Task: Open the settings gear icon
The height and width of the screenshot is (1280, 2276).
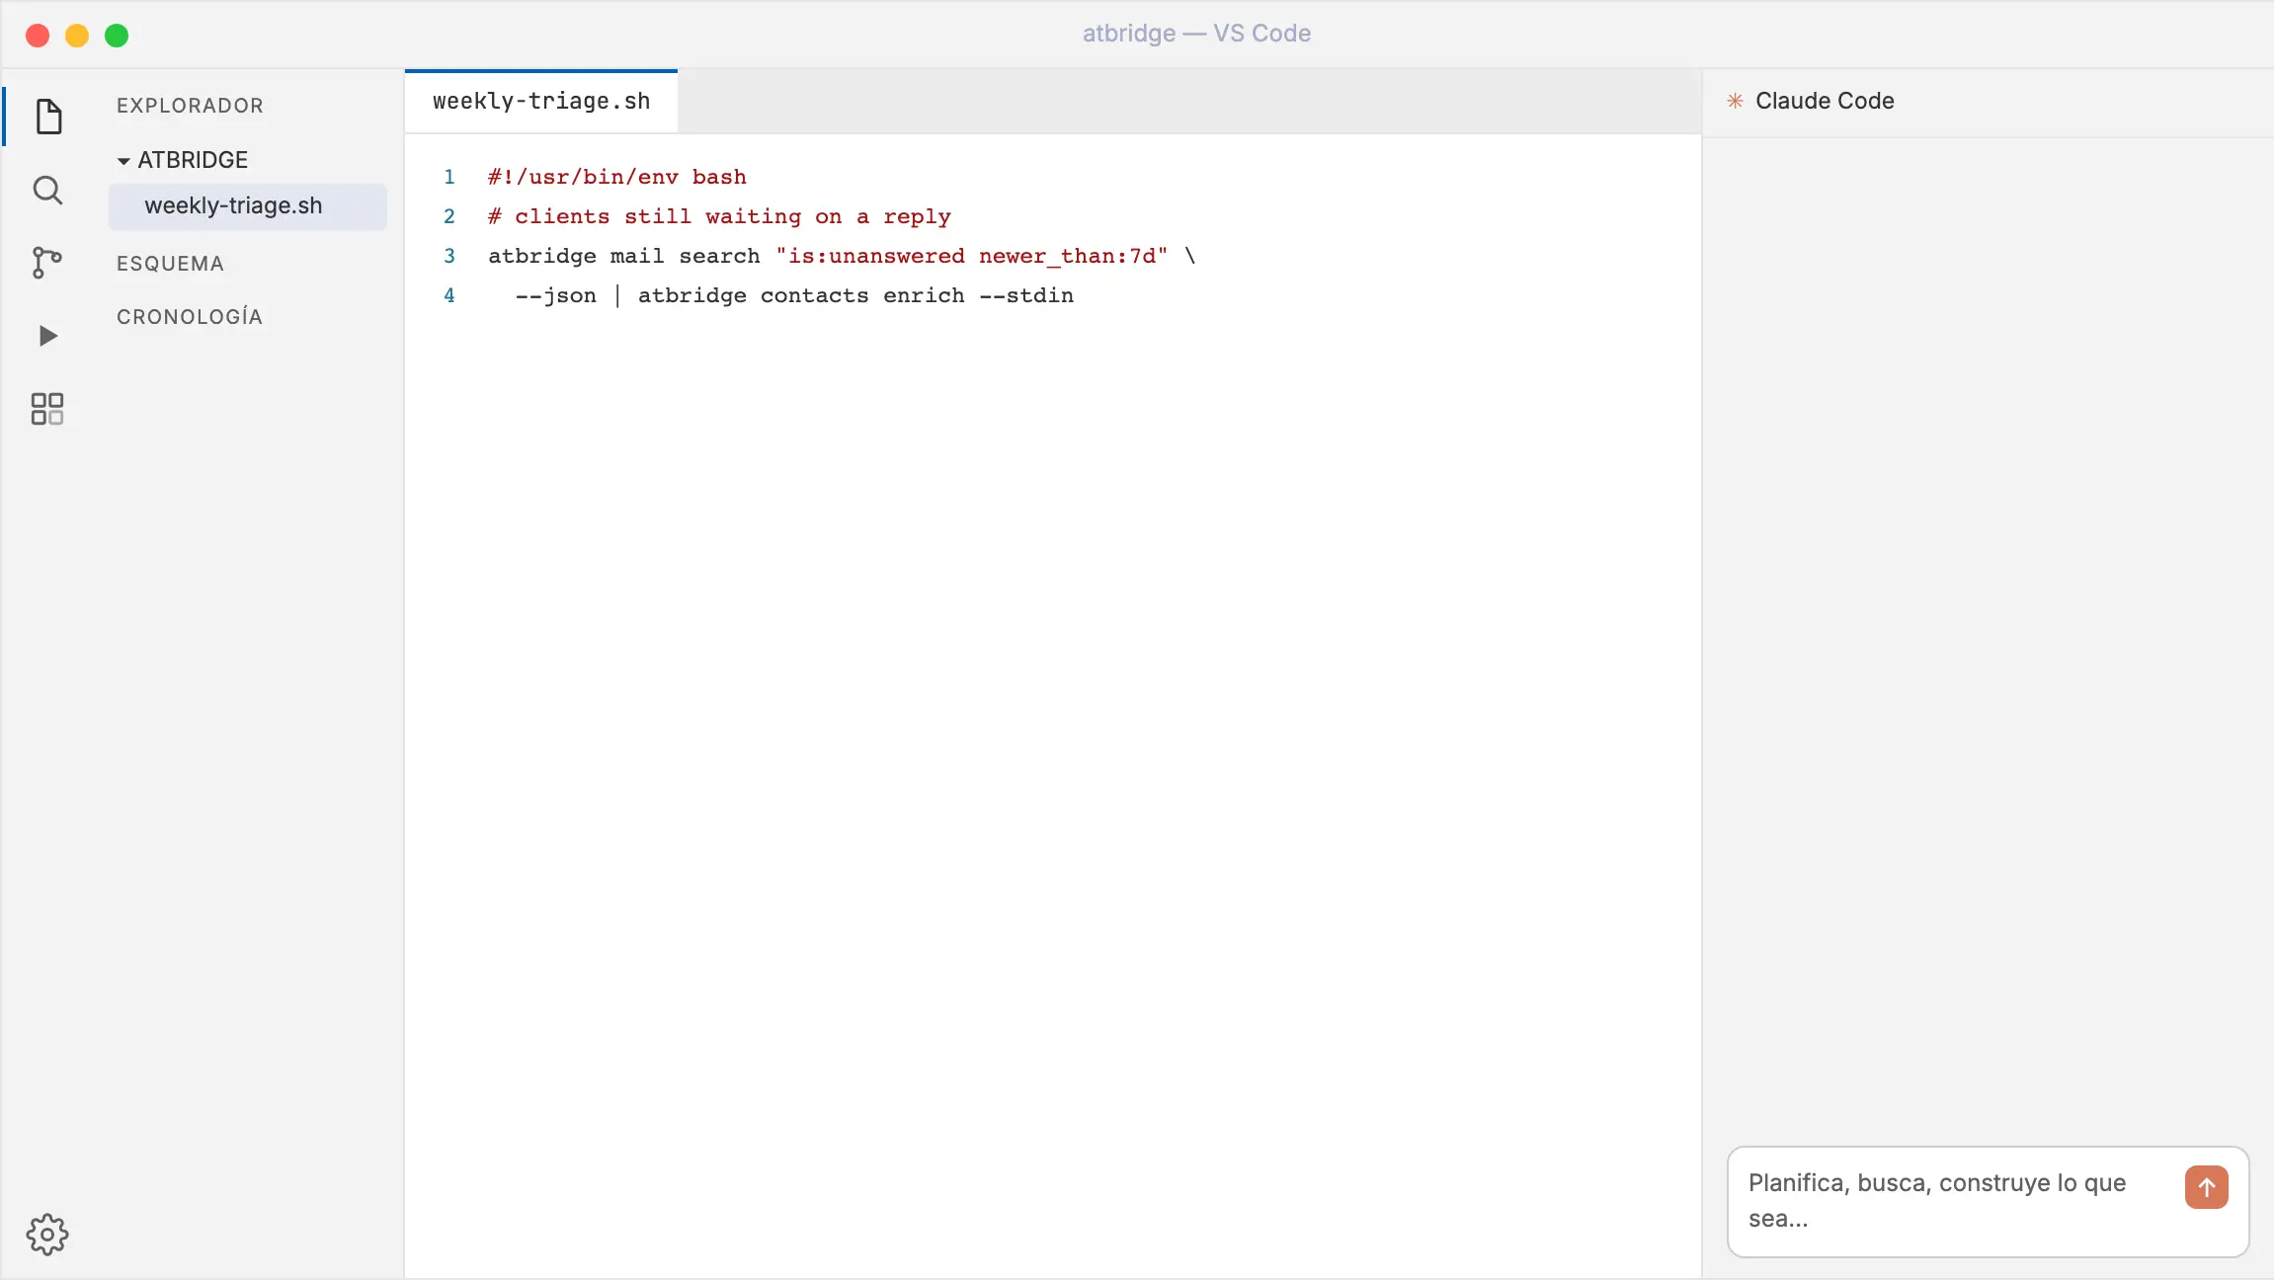Action: click(x=47, y=1235)
